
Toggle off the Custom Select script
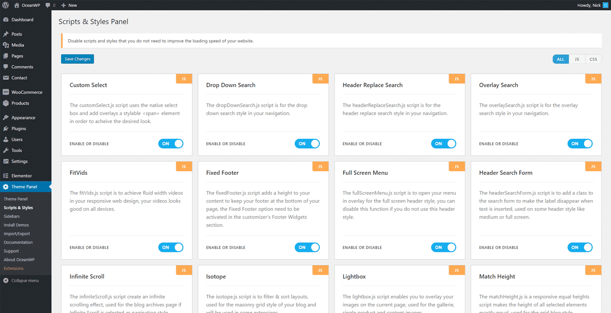pos(171,144)
